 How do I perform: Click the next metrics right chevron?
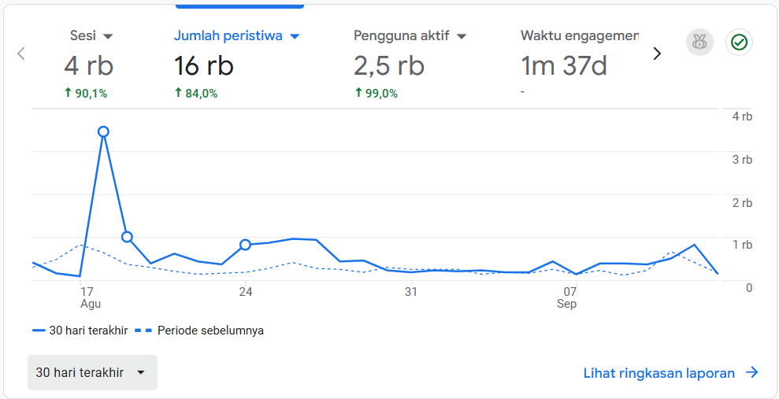(657, 54)
